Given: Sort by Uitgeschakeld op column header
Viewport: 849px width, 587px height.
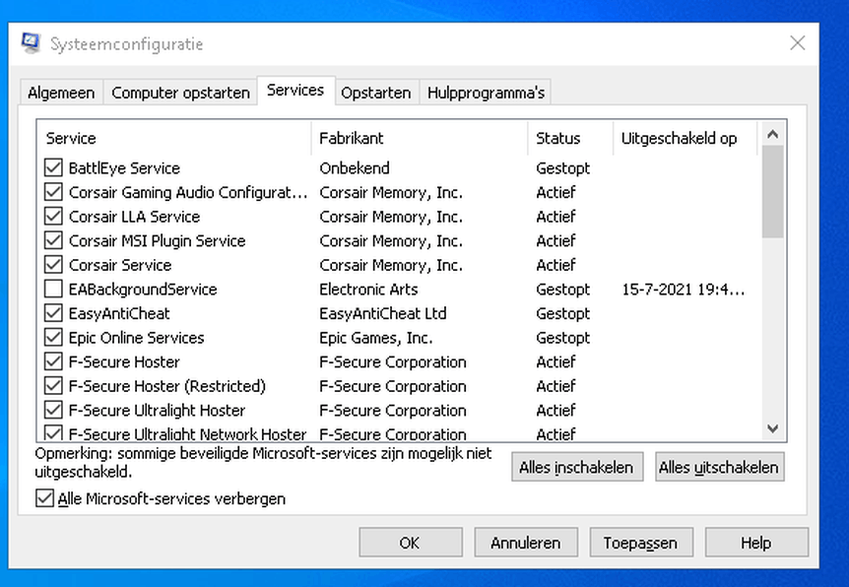Looking at the screenshot, I should (685, 139).
